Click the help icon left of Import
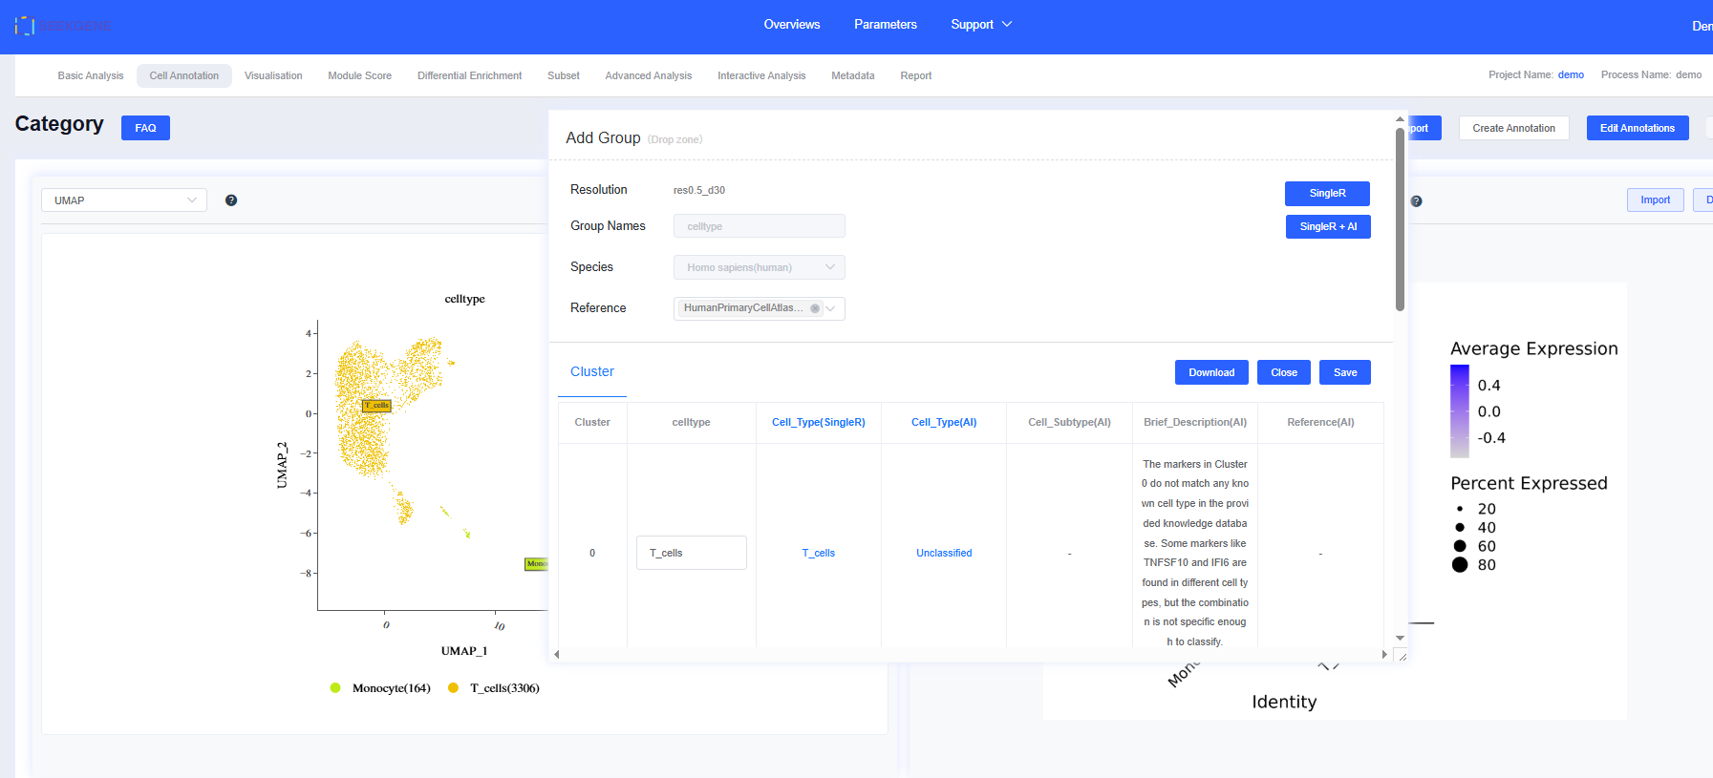This screenshot has height=778, width=1713. coord(1416,201)
